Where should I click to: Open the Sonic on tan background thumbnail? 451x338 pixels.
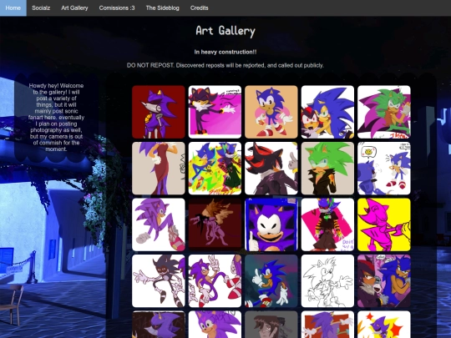point(271,112)
